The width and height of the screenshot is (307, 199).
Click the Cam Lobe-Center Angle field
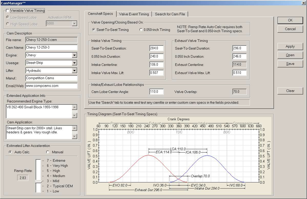pos(156,91)
